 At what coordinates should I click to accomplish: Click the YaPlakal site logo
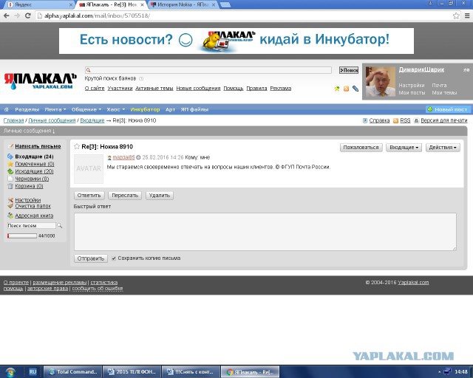(40, 80)
